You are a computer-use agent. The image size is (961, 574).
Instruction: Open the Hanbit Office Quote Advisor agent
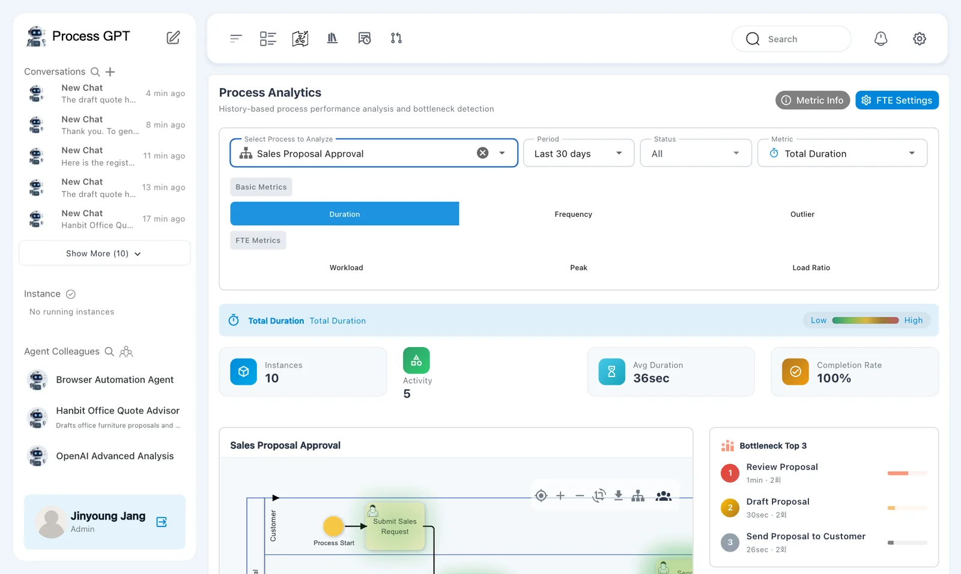tap(105, 417)
